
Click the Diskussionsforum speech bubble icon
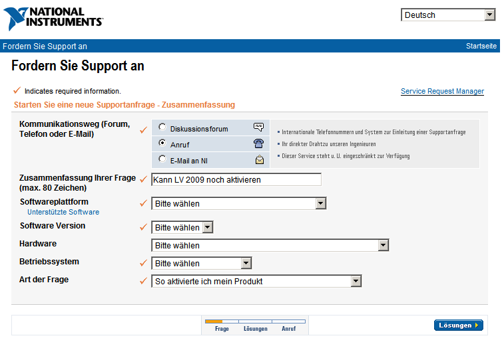(x=258, y=128)
